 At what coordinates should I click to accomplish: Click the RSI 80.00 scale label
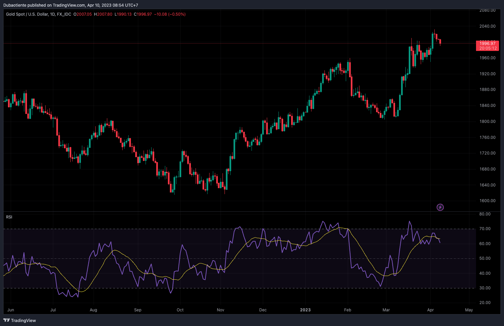click(485, 214)
